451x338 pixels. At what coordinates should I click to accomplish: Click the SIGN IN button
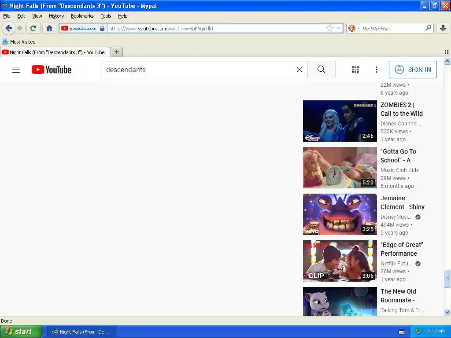click(412, 70)
